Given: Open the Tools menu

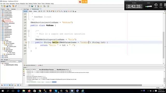Looking at the screenshot, I should (43, 4).
